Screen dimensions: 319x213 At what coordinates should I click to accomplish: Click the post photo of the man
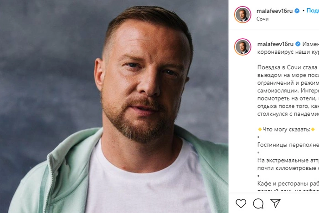tap(114, 106)
